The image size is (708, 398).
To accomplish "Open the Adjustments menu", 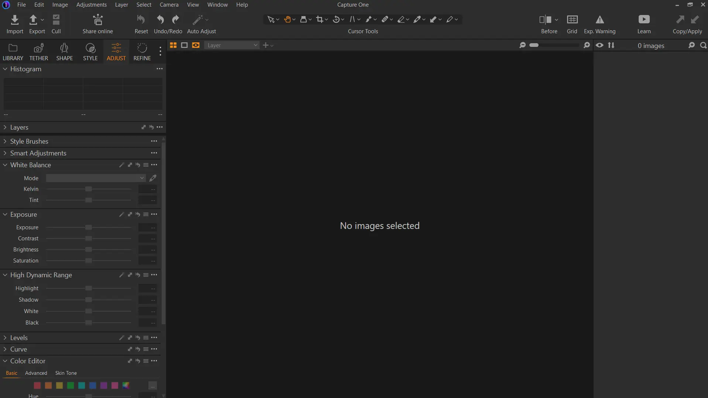I will pyautogui.click(x=91, y=5).
